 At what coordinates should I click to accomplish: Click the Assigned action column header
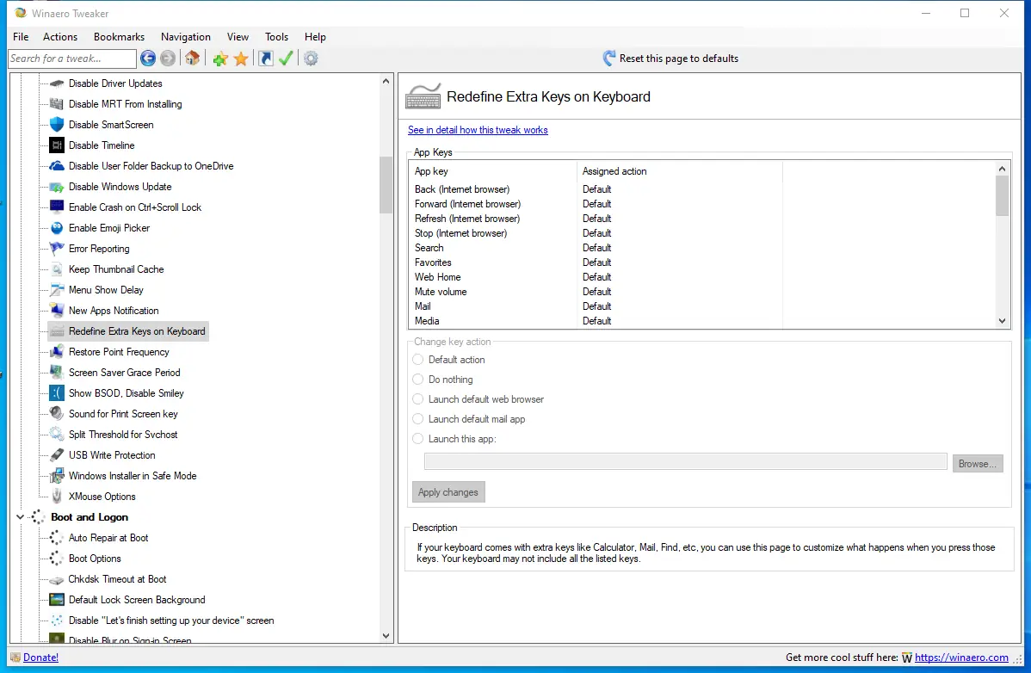pos(680,171)
